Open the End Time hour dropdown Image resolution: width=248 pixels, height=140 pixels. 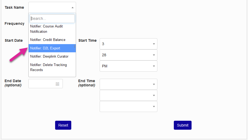[128, 84]
